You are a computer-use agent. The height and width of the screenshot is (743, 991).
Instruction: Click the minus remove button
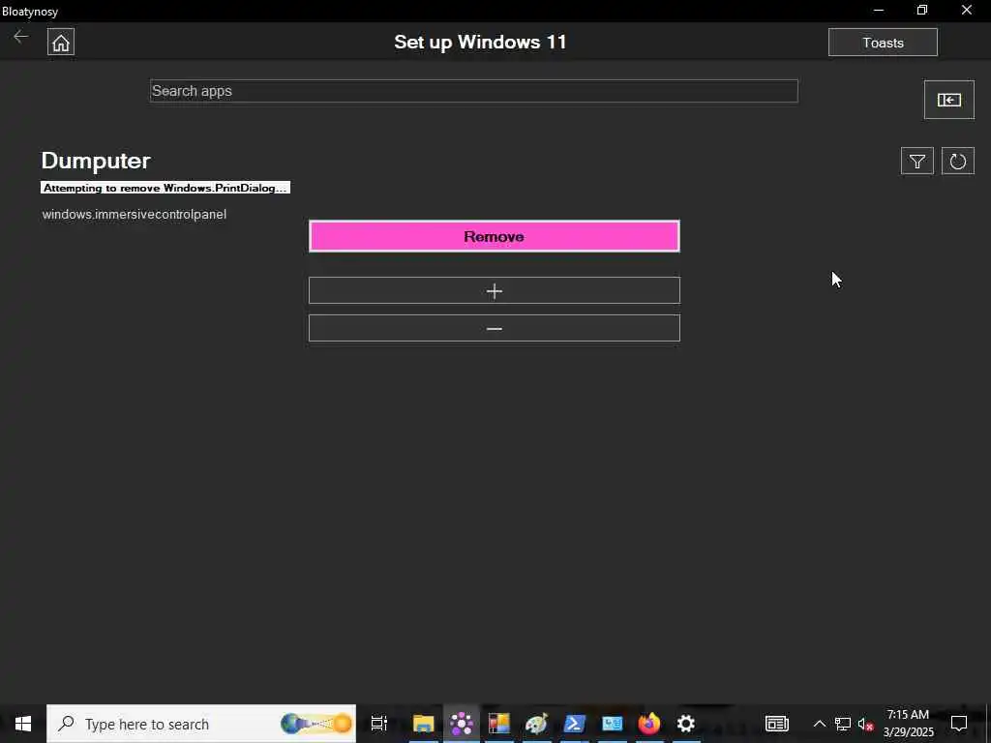click(x=495, y=329)
